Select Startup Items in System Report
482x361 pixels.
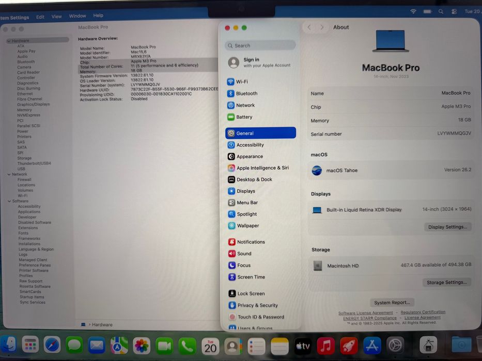pos(32,297)
